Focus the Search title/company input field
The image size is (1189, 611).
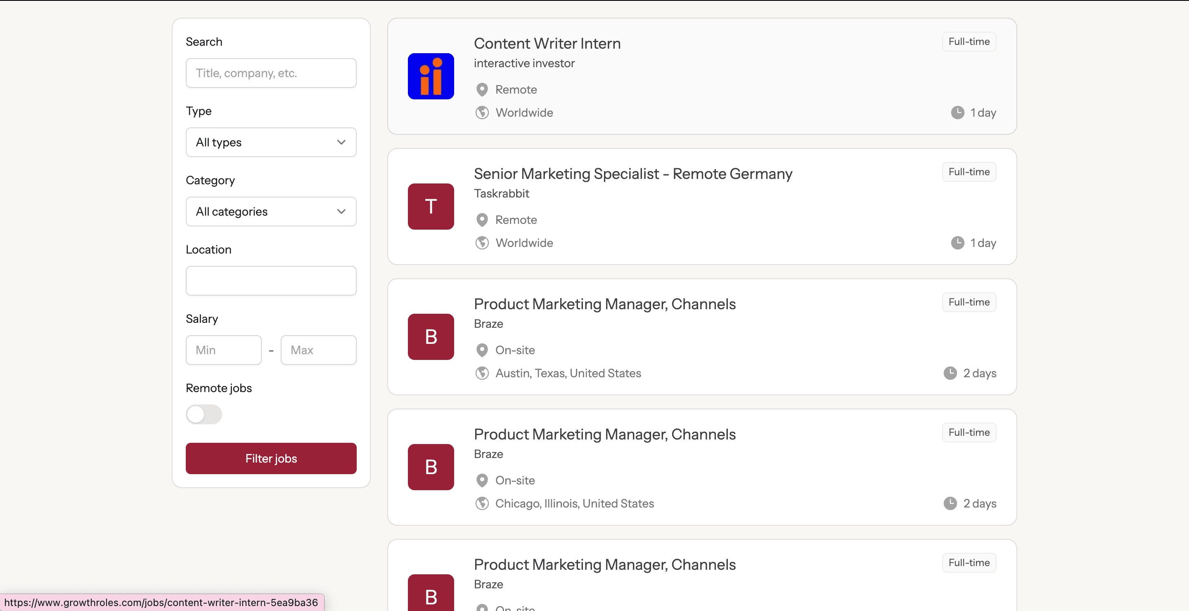click(271, 73)
